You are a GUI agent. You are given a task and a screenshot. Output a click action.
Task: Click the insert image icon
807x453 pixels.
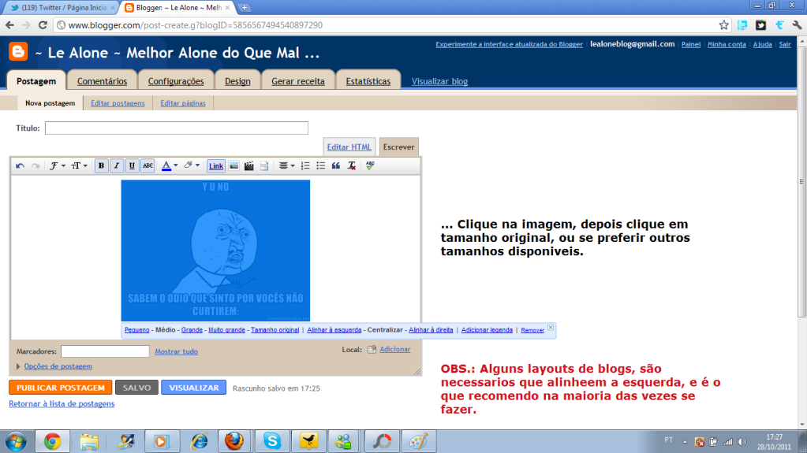pos(234,166)
